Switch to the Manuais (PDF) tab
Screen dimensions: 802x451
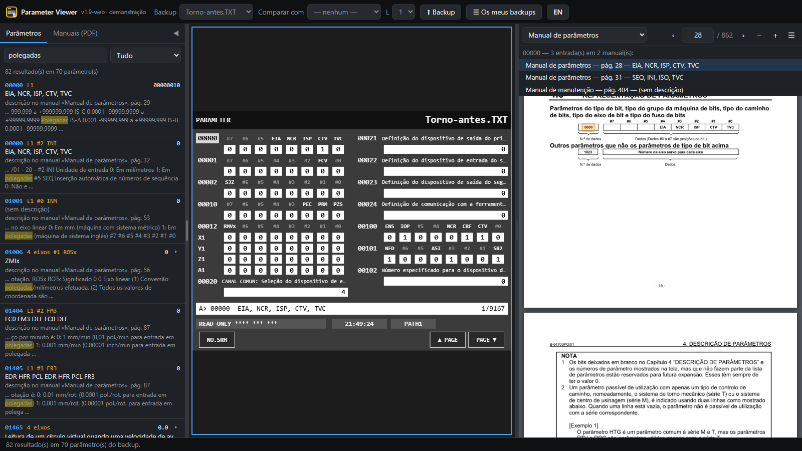pyautogui.click(x=75, y=33)
